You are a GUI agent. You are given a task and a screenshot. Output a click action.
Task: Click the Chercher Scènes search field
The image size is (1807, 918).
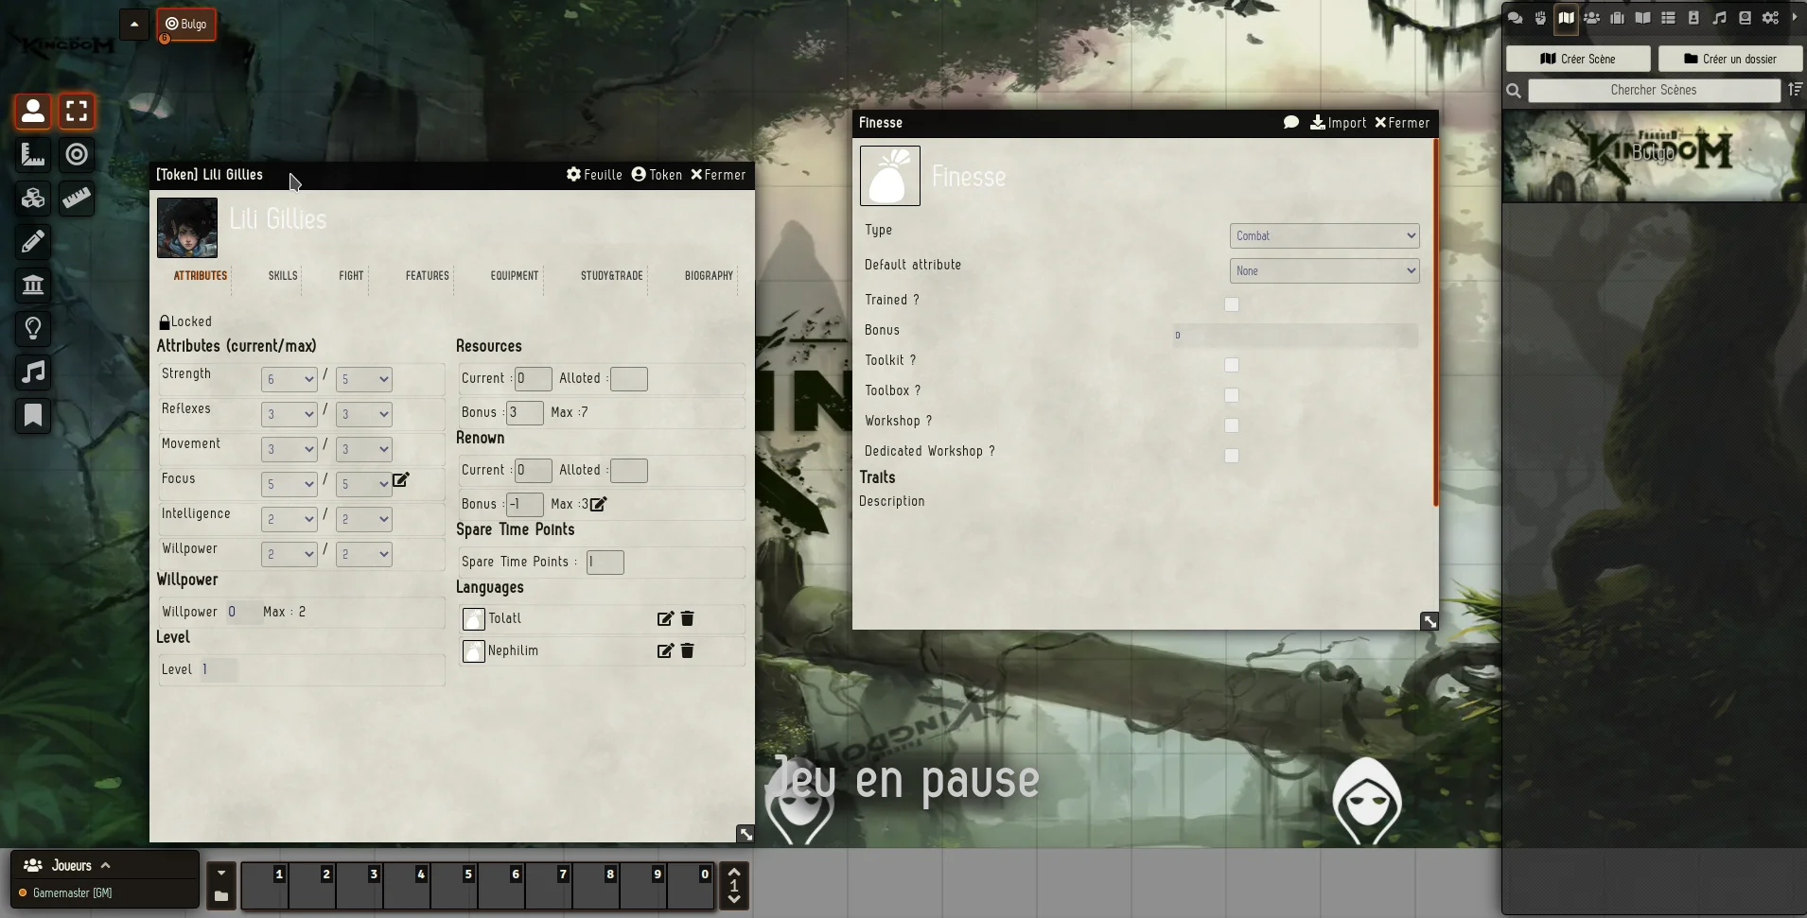click(x=1653, y=91)
